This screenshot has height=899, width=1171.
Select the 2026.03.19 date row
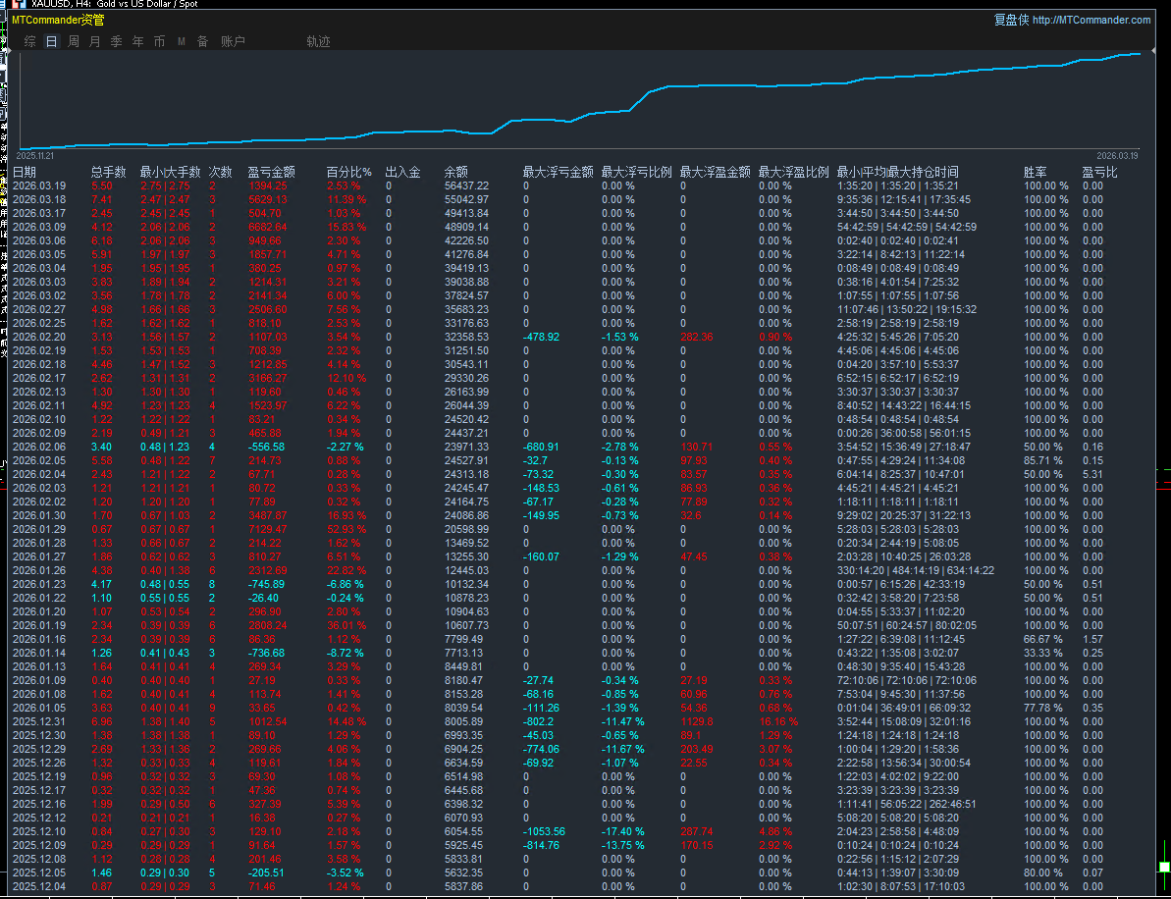pos(38,185)
